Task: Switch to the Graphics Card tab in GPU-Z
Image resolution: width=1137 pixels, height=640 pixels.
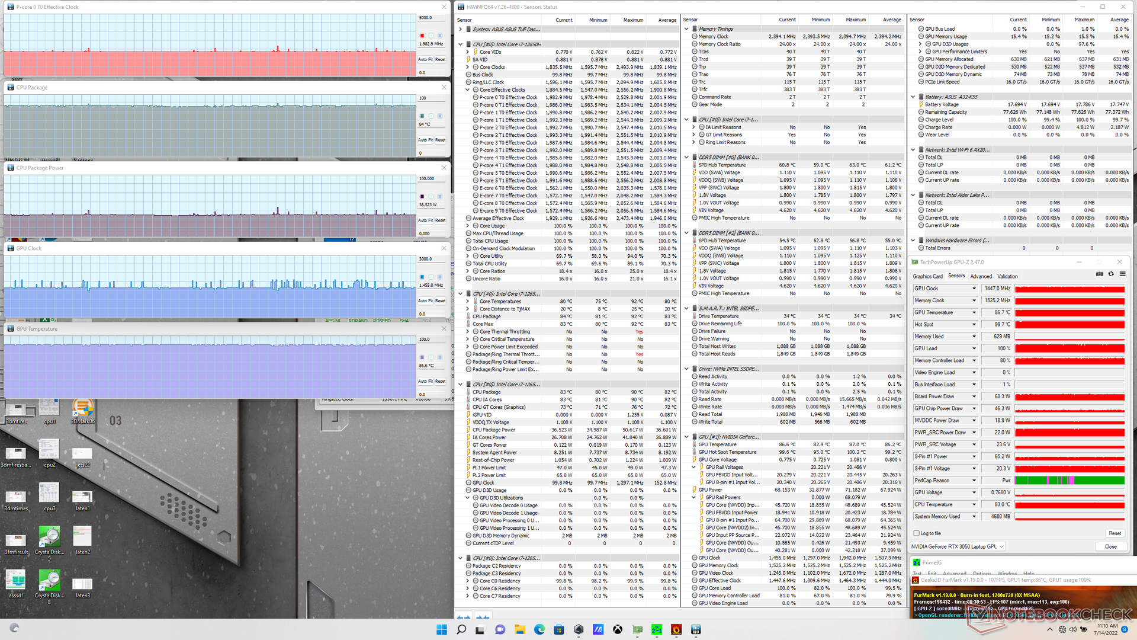Action: point(927,277)
